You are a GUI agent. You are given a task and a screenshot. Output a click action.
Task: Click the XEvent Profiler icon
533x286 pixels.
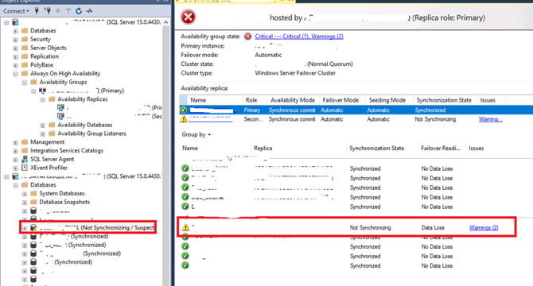pyautogui.click(x=25, y=168)
